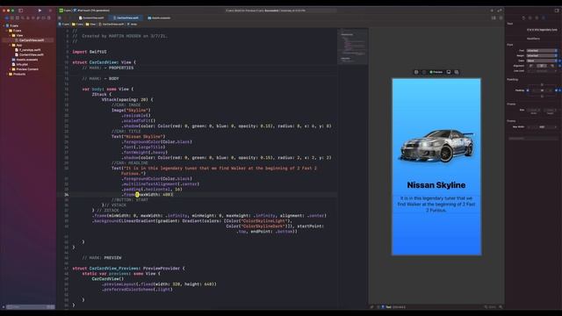Open the editor options icon
Viewport: 562px width, 316px height.
click(x=494, y=18)
